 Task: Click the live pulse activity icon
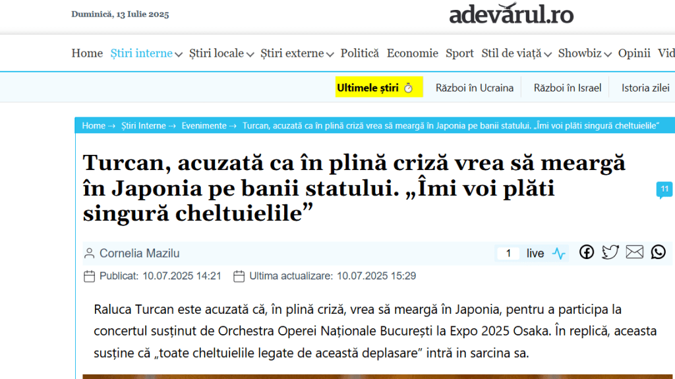click(x=559, y=254)
